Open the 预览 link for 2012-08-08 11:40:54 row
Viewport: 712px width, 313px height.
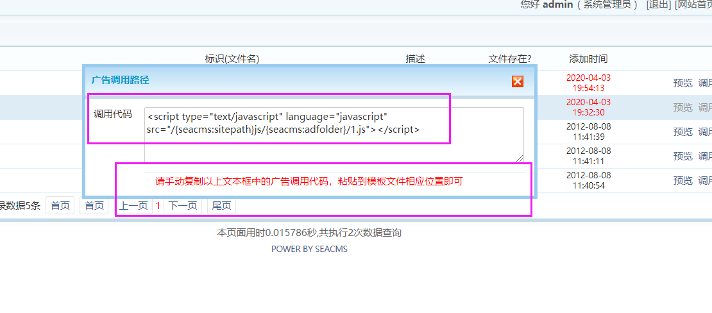[682, 180]
